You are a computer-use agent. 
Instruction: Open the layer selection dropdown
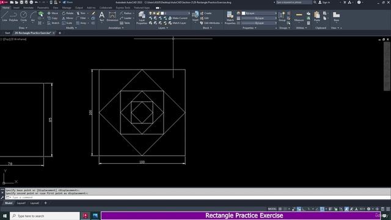[170, 13]
